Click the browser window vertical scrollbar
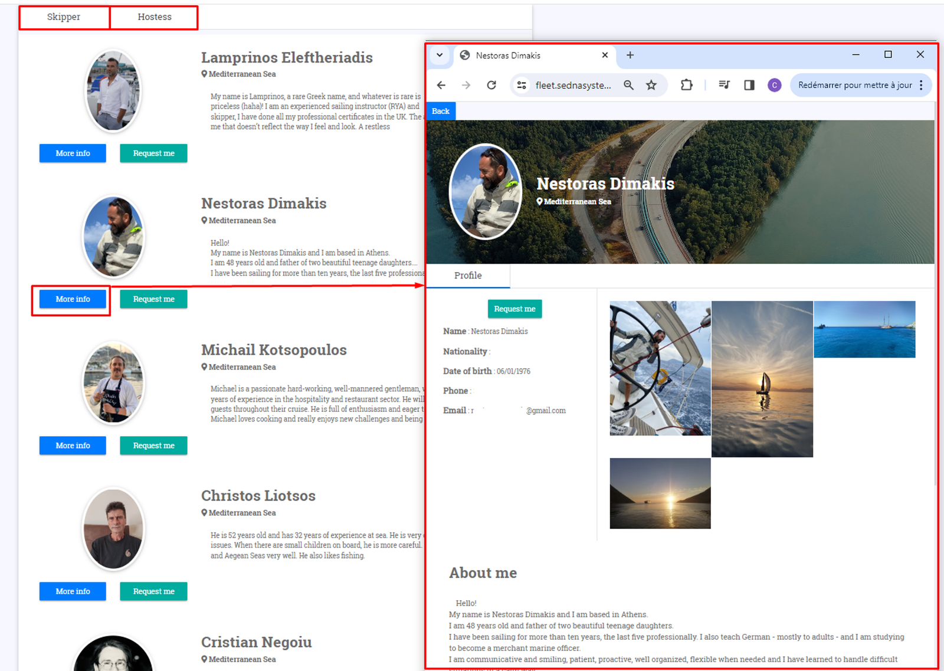This screenshot has width=944, height=671. pos(936,295)
